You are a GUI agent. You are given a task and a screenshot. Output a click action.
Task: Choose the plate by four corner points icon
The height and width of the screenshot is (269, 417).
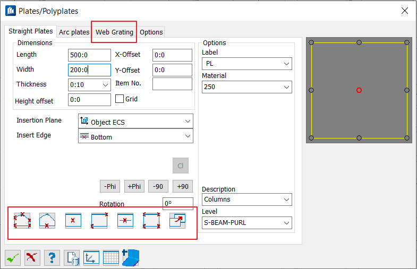[x=151, y=220]
